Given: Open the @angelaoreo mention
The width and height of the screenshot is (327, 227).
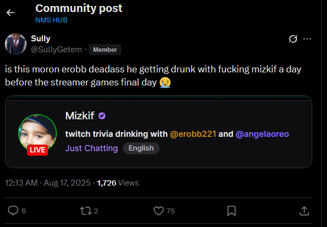Looking at the screenshot, I should [262, 134].
